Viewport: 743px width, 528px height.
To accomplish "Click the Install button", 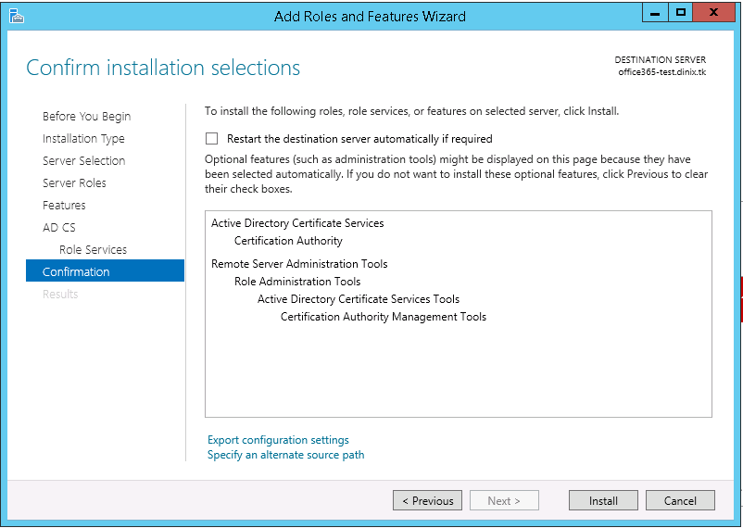I will [603, 500].
